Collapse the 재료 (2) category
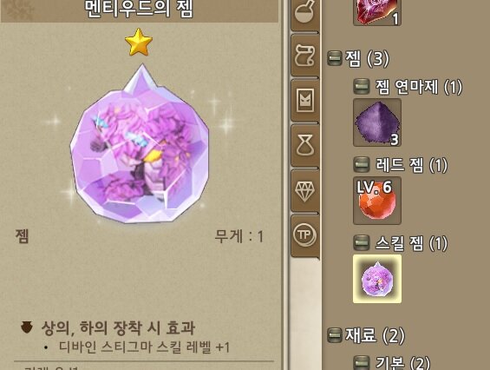The width and height of the screenshot is (490, 370). [x=335, y=335]
